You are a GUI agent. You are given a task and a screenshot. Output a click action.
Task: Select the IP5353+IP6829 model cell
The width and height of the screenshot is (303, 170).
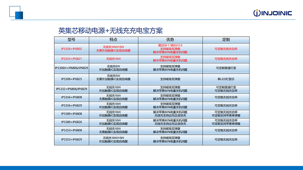click(x=72, y=139)
